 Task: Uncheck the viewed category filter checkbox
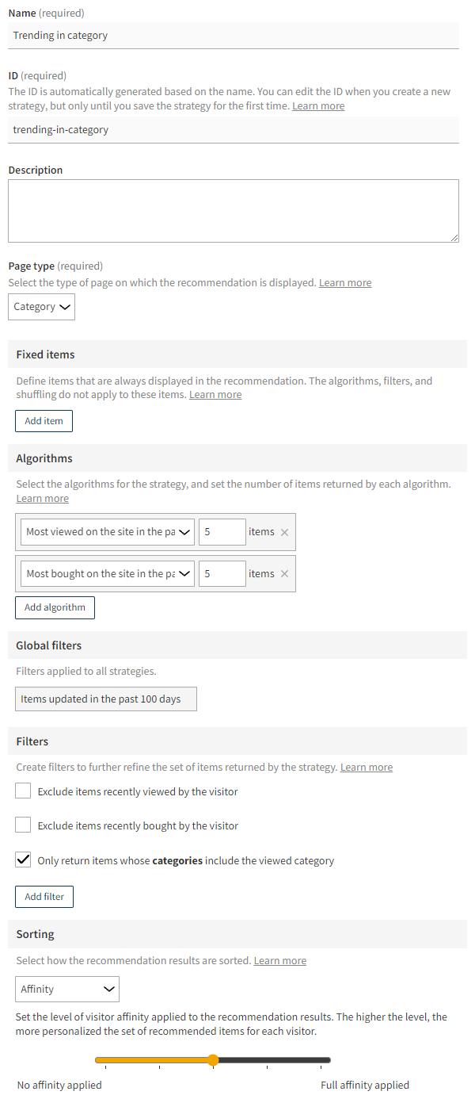[23, 859]
